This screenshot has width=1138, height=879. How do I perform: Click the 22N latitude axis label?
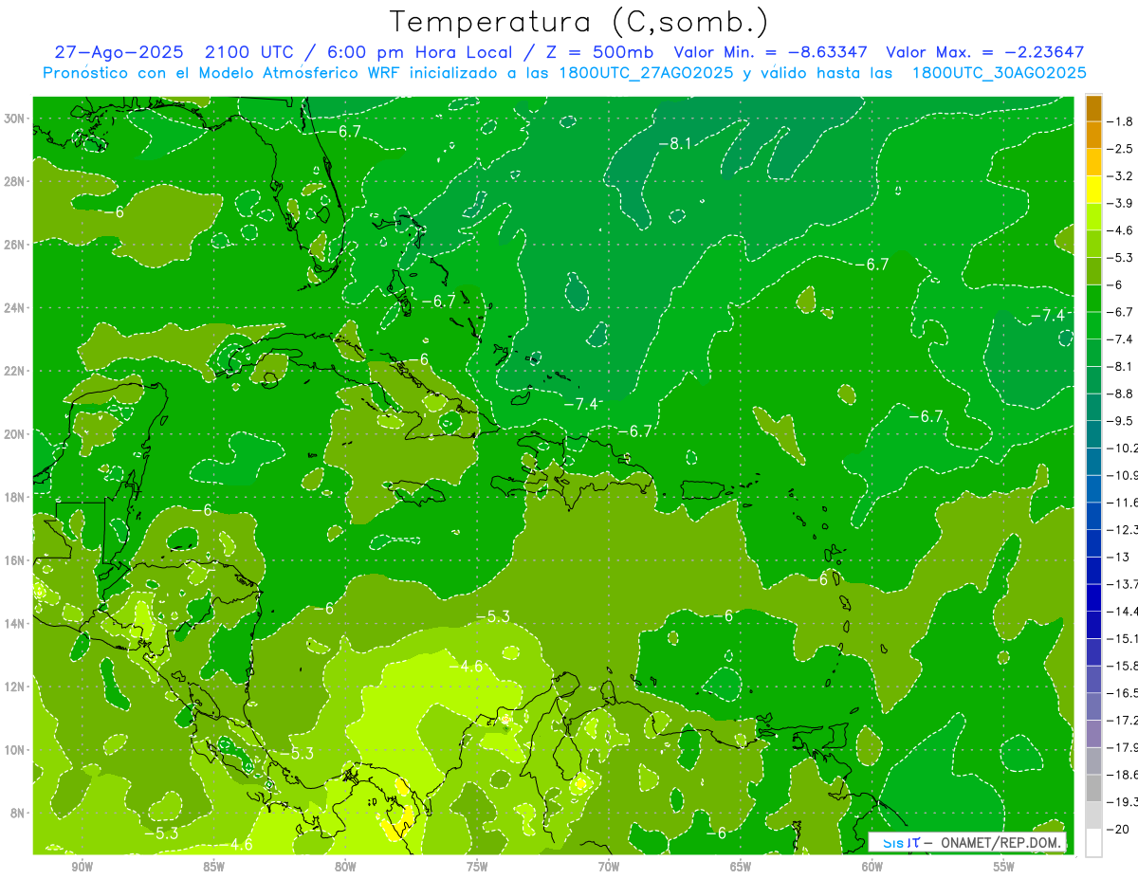coord(15,371)
